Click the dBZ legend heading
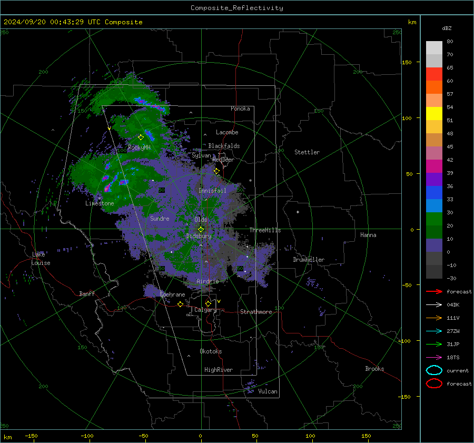The width and height of the screenshot is (474, 443). coord(447,28)
